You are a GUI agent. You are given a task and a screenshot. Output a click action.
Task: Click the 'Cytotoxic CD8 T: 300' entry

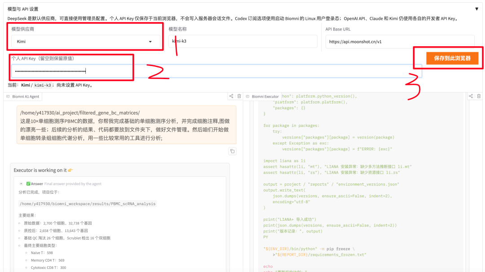[48, 268]
